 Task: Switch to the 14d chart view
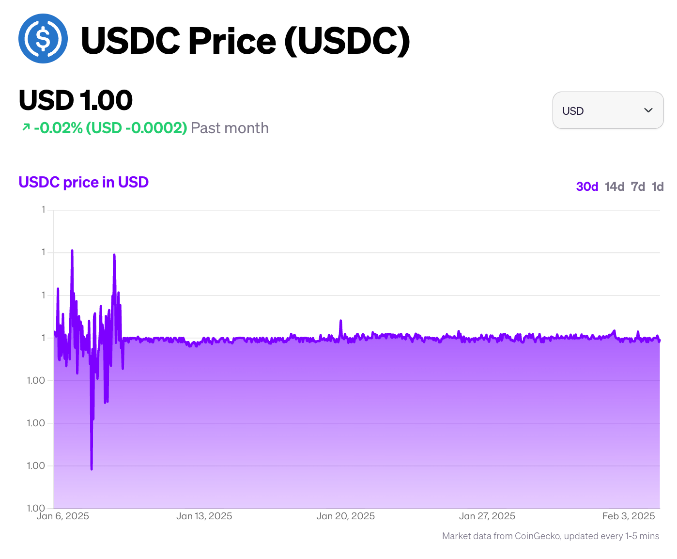coord(614,186)
